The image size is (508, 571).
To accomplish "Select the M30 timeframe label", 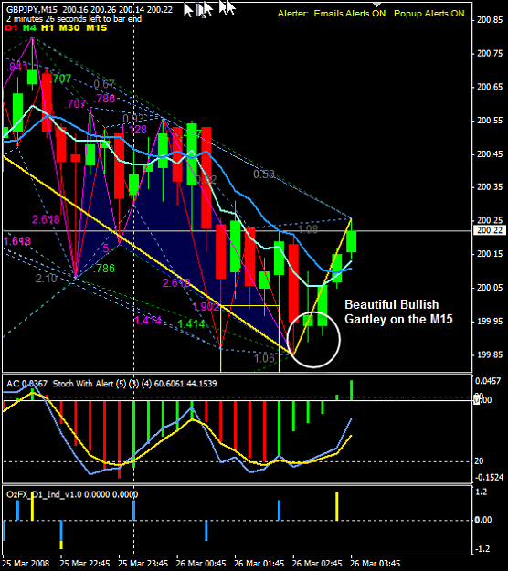I will pos(69,27).
